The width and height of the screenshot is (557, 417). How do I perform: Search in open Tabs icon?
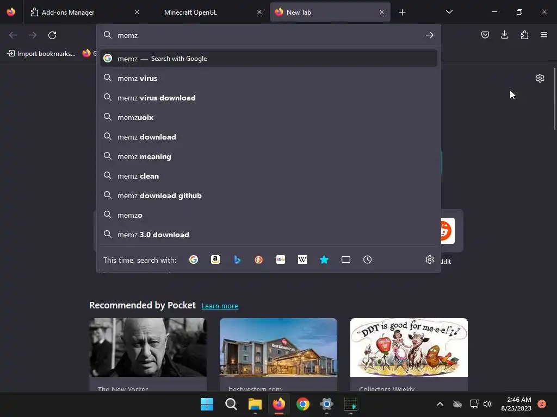(x=346, y=260)
